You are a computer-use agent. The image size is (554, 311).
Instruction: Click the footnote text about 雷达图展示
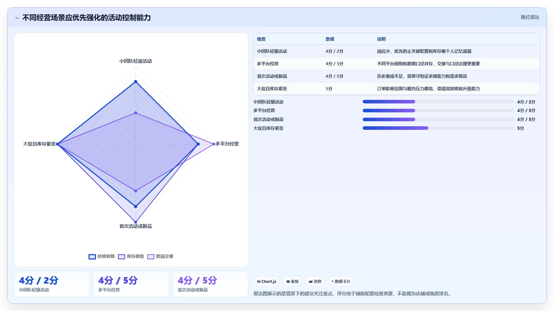pos(353,294)
